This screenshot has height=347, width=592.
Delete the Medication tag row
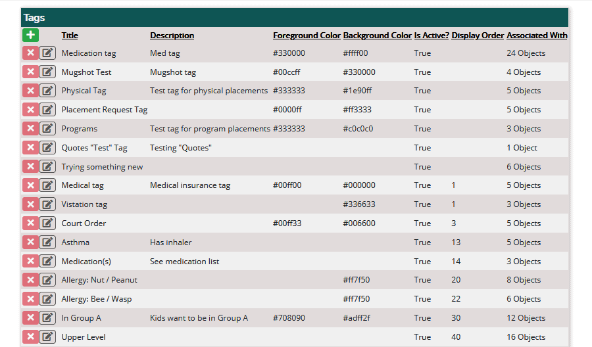[30, 53]
